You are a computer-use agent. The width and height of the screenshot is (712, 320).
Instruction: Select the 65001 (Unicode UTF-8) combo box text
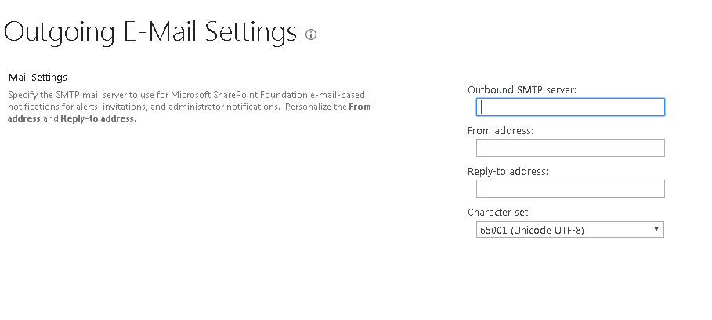tap(532, 230)
